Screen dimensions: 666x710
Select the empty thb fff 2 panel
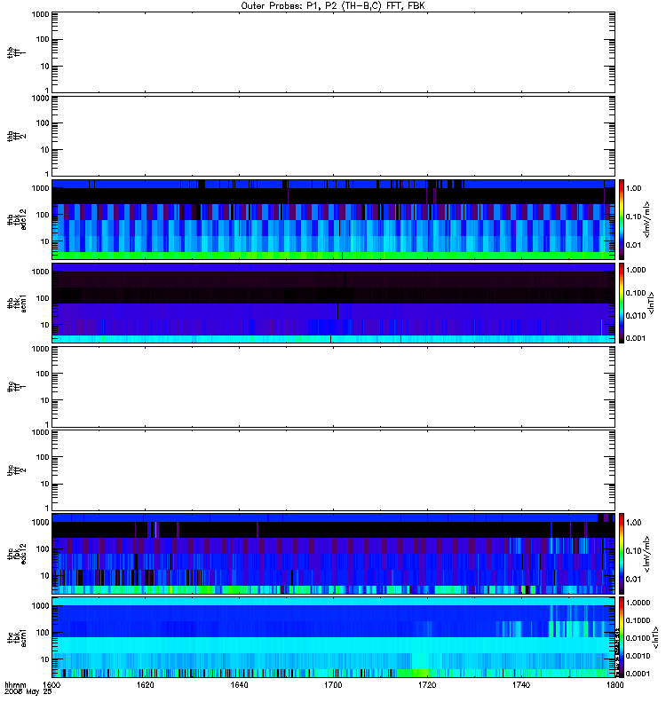point(333,136)
